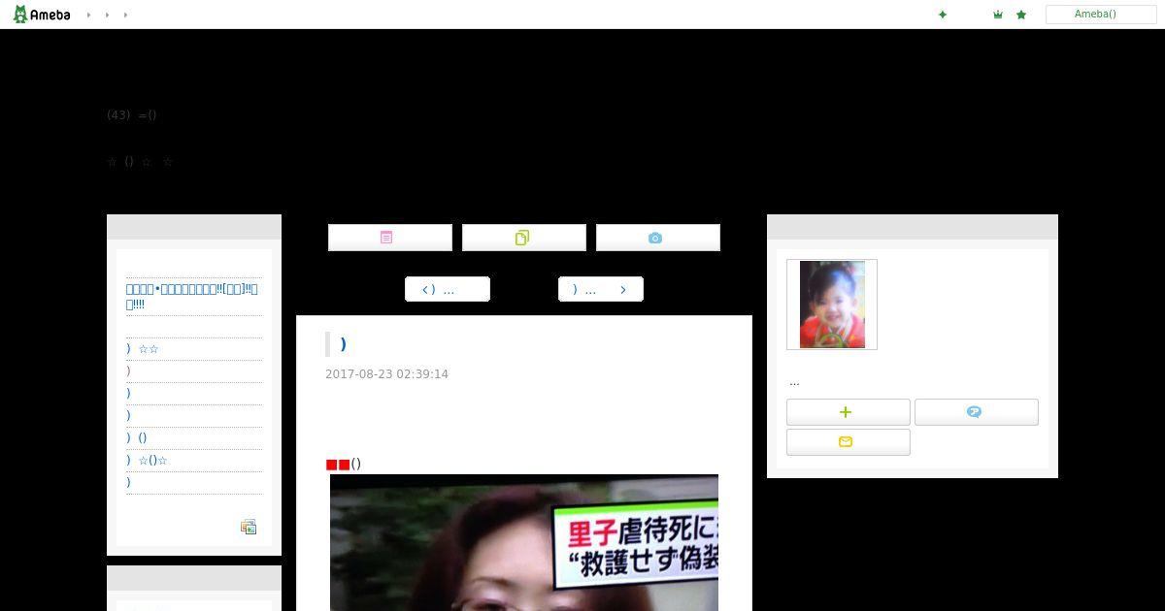The height and width of the screenshot is (611, 1165).
Task: Click the blue speech bubble button
Action: (x=977, y=412)
